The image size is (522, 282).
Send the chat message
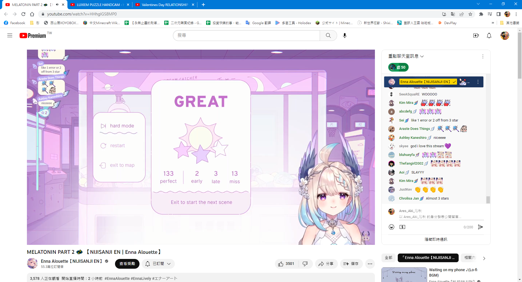pyautogui.click(x=480, y=227)
